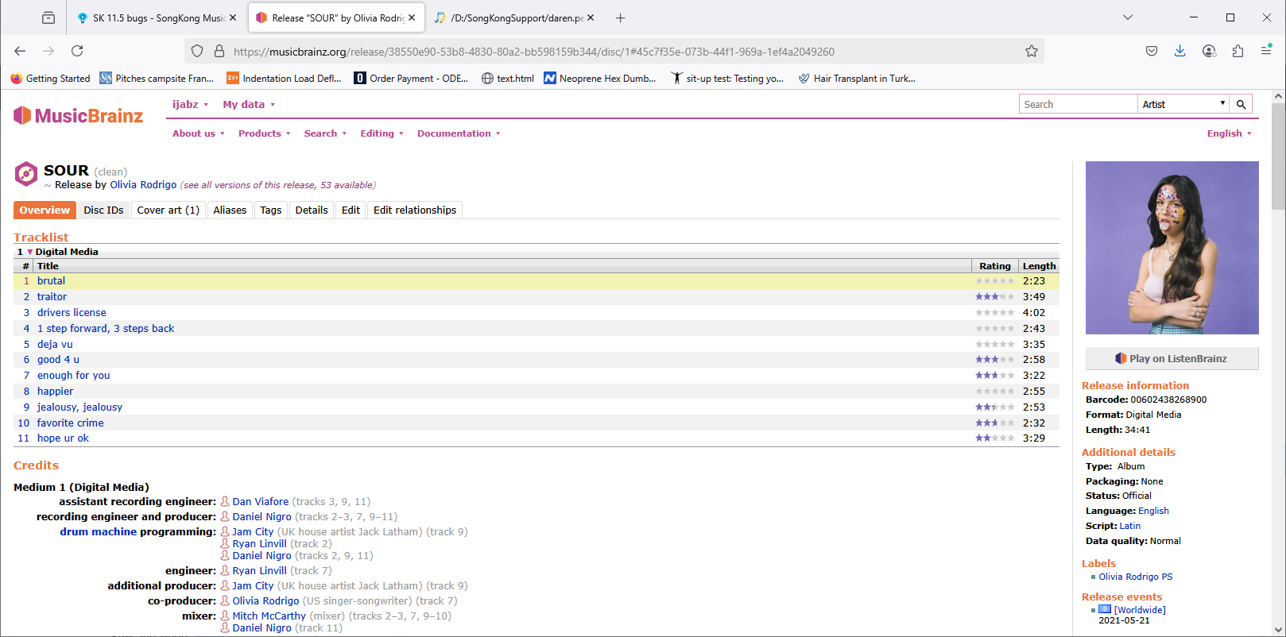Click the search magnifier button
This screenshot has height=637, width=1286.
coord(1241,104)
